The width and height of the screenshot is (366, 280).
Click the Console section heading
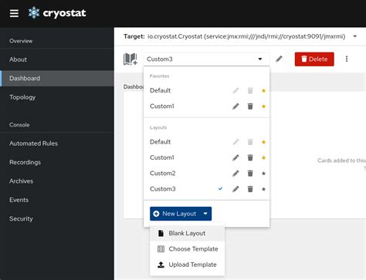point(19,125)
